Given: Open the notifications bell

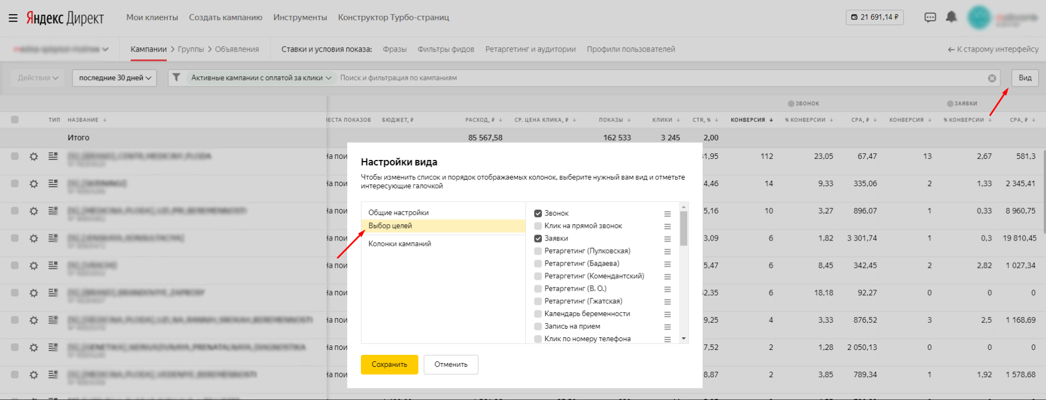Looking at the screenshot, I should [x=951, y=17].
